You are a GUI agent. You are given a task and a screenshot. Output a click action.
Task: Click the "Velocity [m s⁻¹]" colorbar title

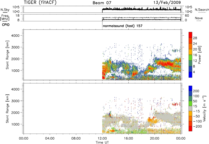pos(204,108)
